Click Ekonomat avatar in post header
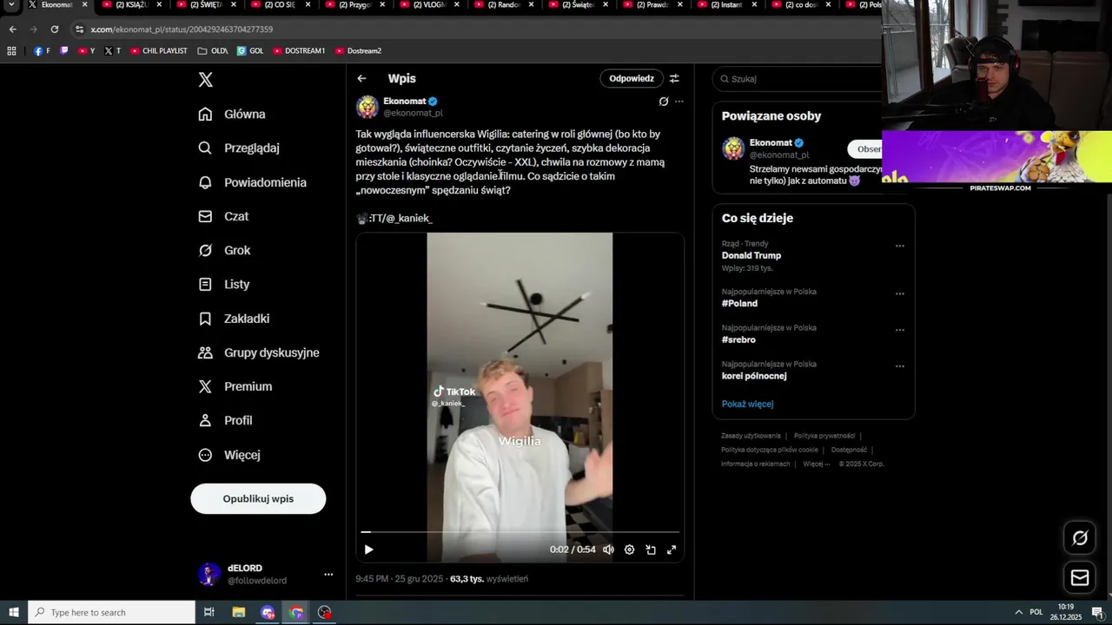Viewport: 1112px width, 625px height. [x=367, y=107]
